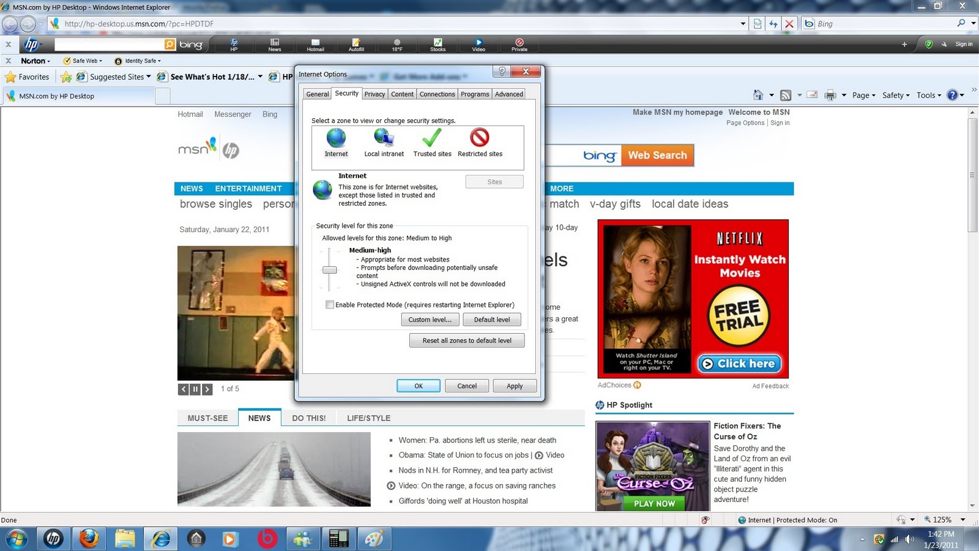Refresh the page with the refresh icon
This screenshot has width=979, height=551.
pyautogui.click(x=773, y=24)
